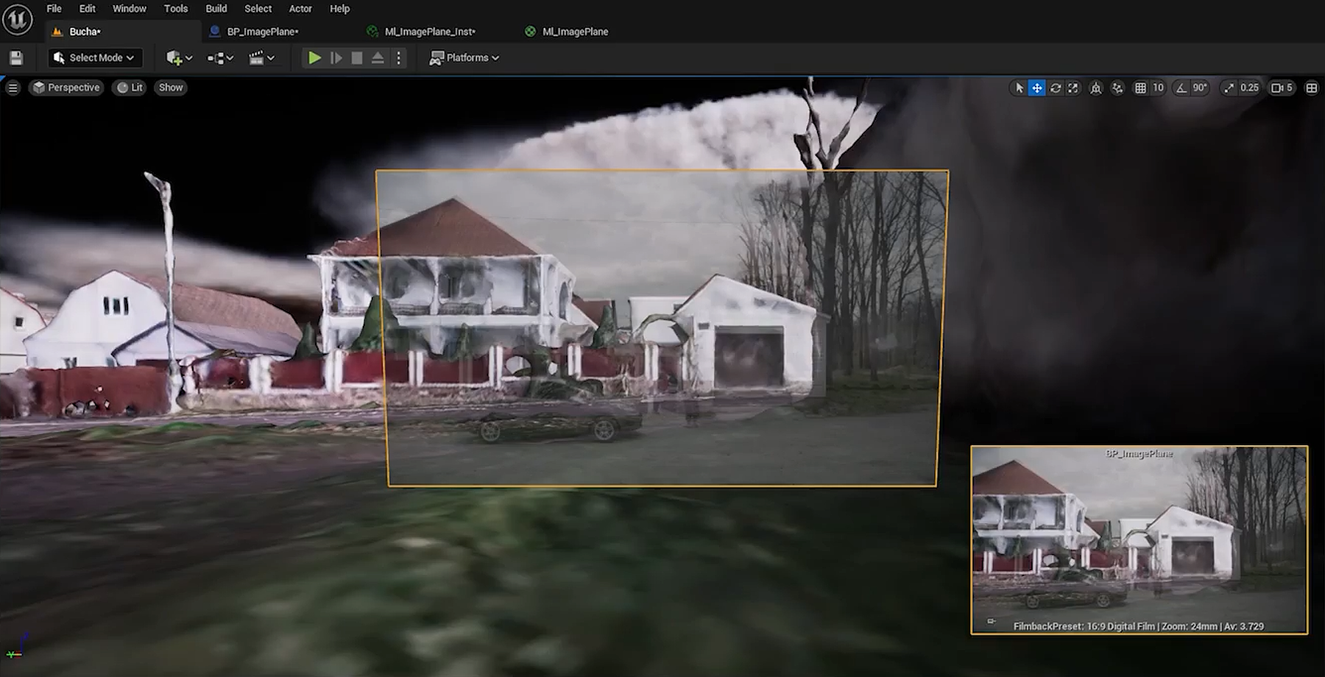Expand the Platforms dropdown menu

click(x=464, y=58)
